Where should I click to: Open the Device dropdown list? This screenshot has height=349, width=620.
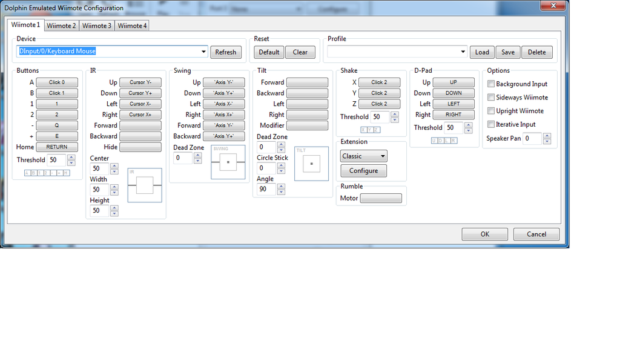pos(203,52)
